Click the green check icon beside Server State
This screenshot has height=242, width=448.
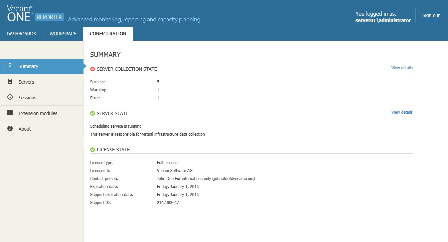click(93, 113)
